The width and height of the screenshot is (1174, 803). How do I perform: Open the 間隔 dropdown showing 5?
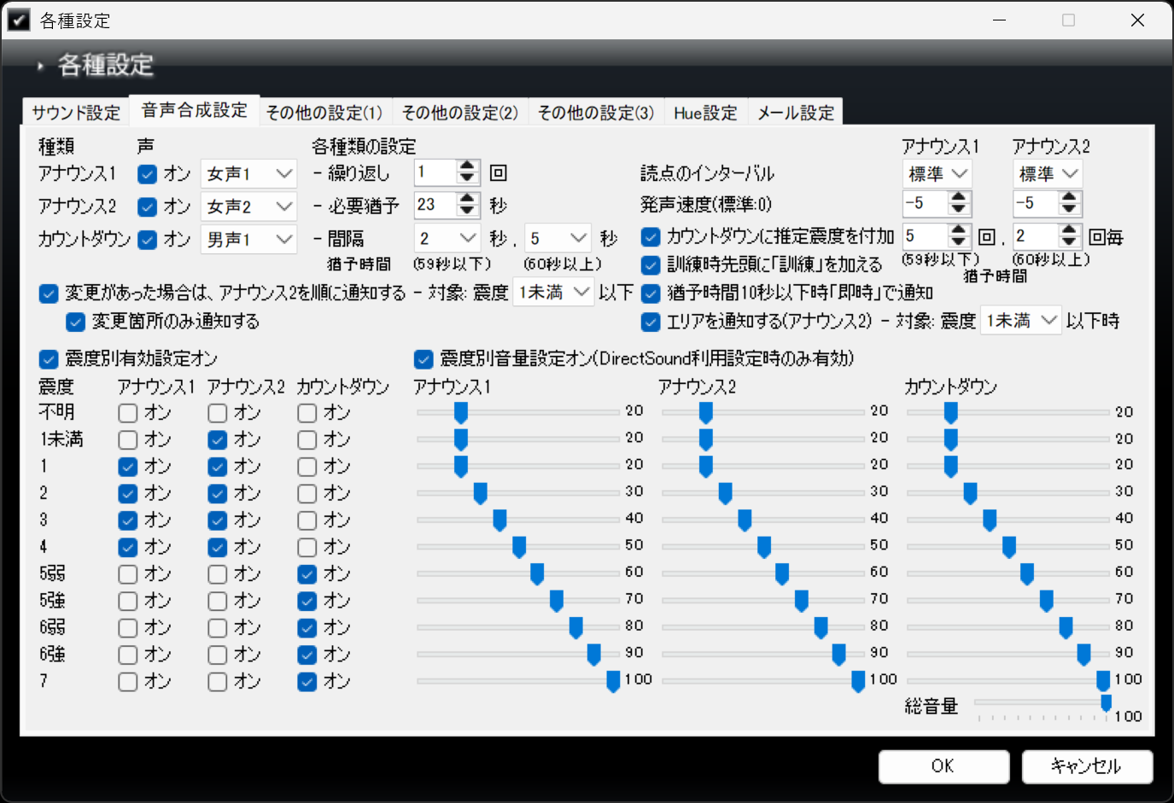558,238
